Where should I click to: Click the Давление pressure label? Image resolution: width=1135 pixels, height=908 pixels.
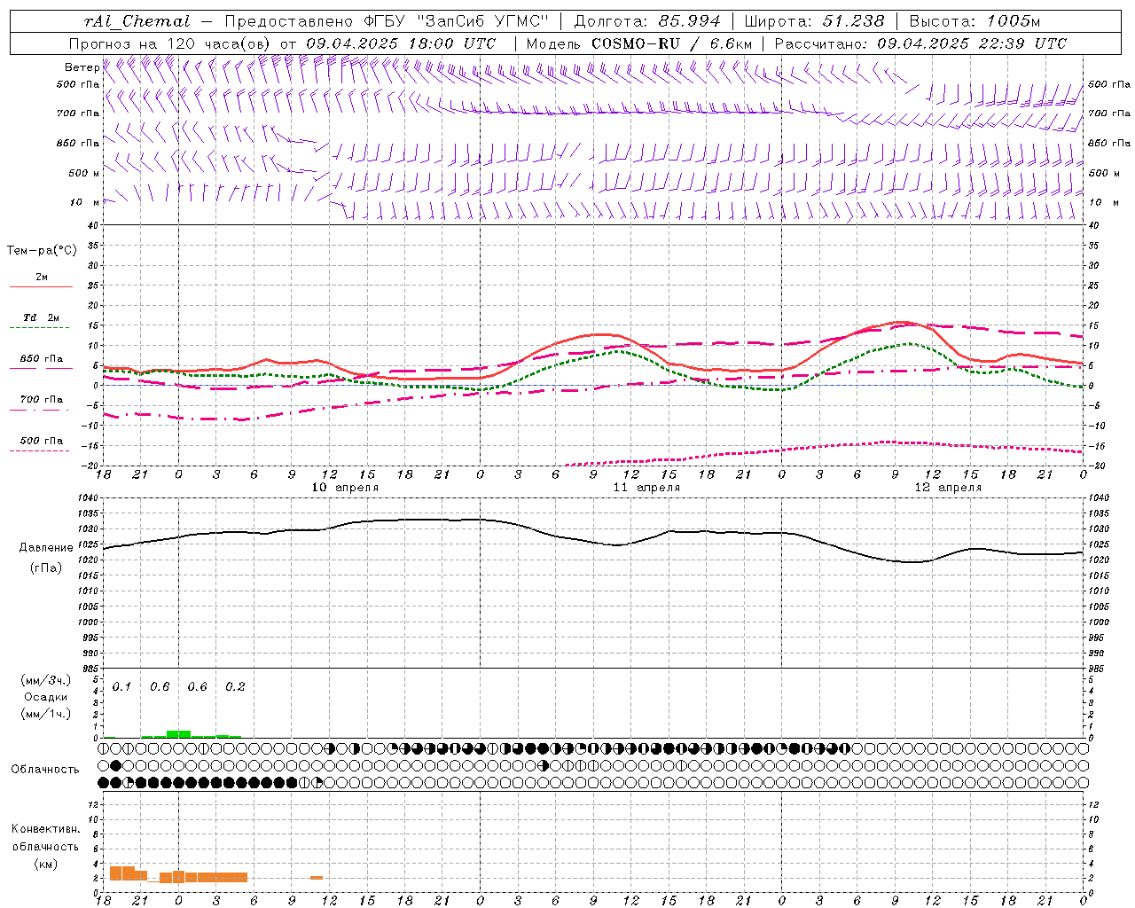click(46, 548)
